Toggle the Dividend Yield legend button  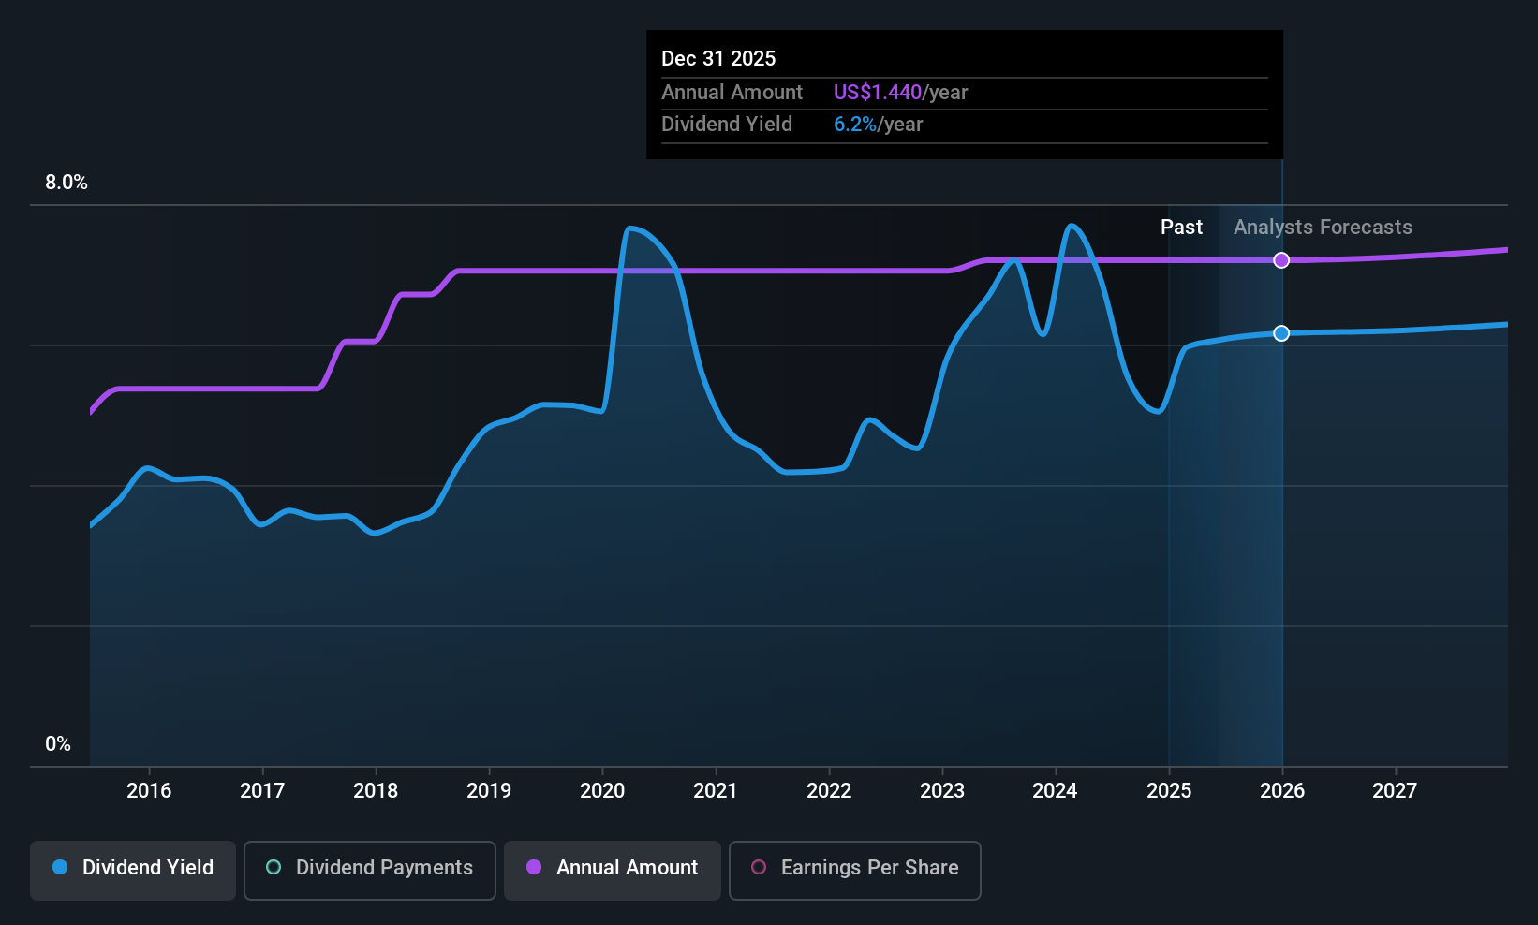click(x=133, y=871)
